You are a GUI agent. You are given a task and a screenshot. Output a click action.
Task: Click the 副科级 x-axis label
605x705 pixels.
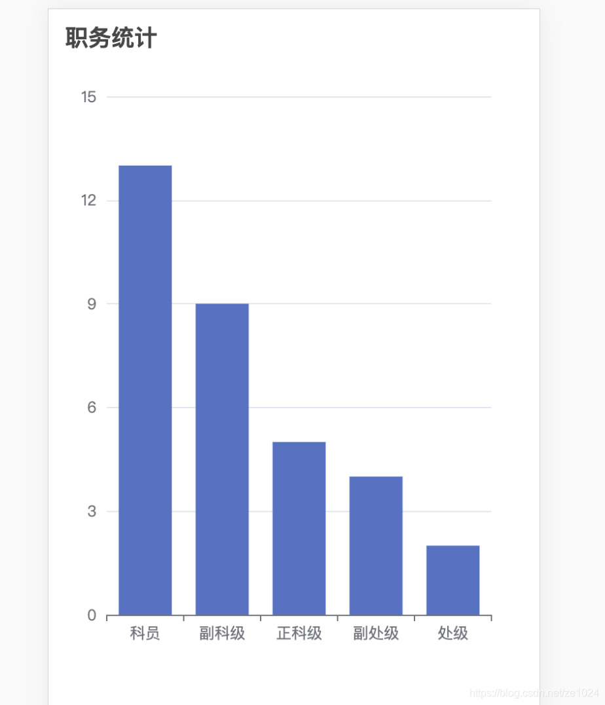coord(222,633)
